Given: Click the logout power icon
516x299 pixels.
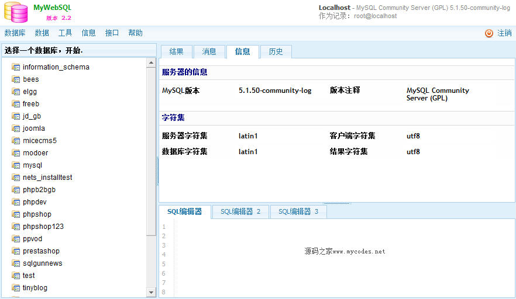Looking at the screenshot, I should (x=489, y=33).
